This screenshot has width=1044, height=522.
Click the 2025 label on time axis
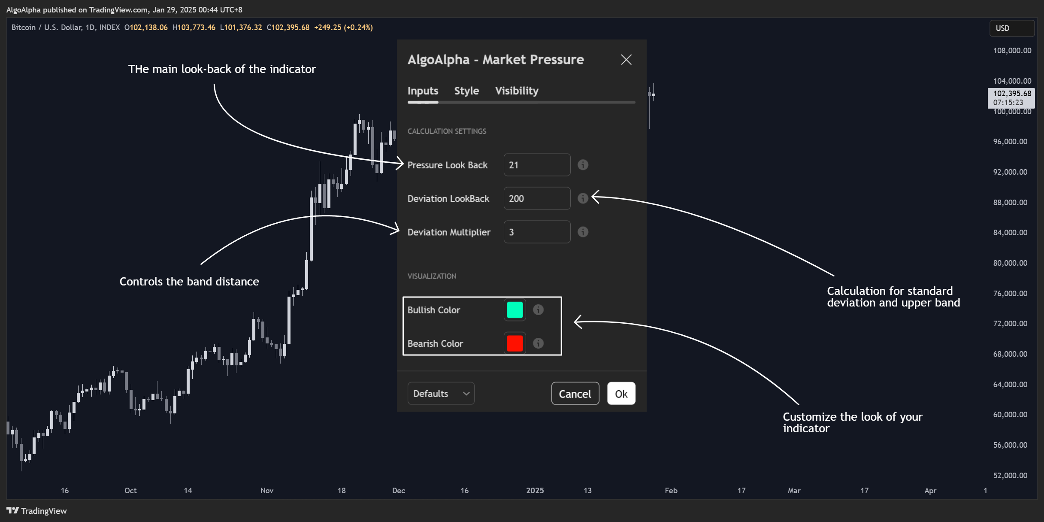click(535, 491)
